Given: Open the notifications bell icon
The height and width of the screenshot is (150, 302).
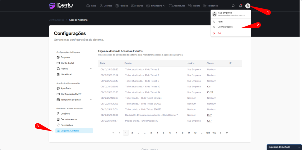Looking at the screenshot, I should 241,6.
